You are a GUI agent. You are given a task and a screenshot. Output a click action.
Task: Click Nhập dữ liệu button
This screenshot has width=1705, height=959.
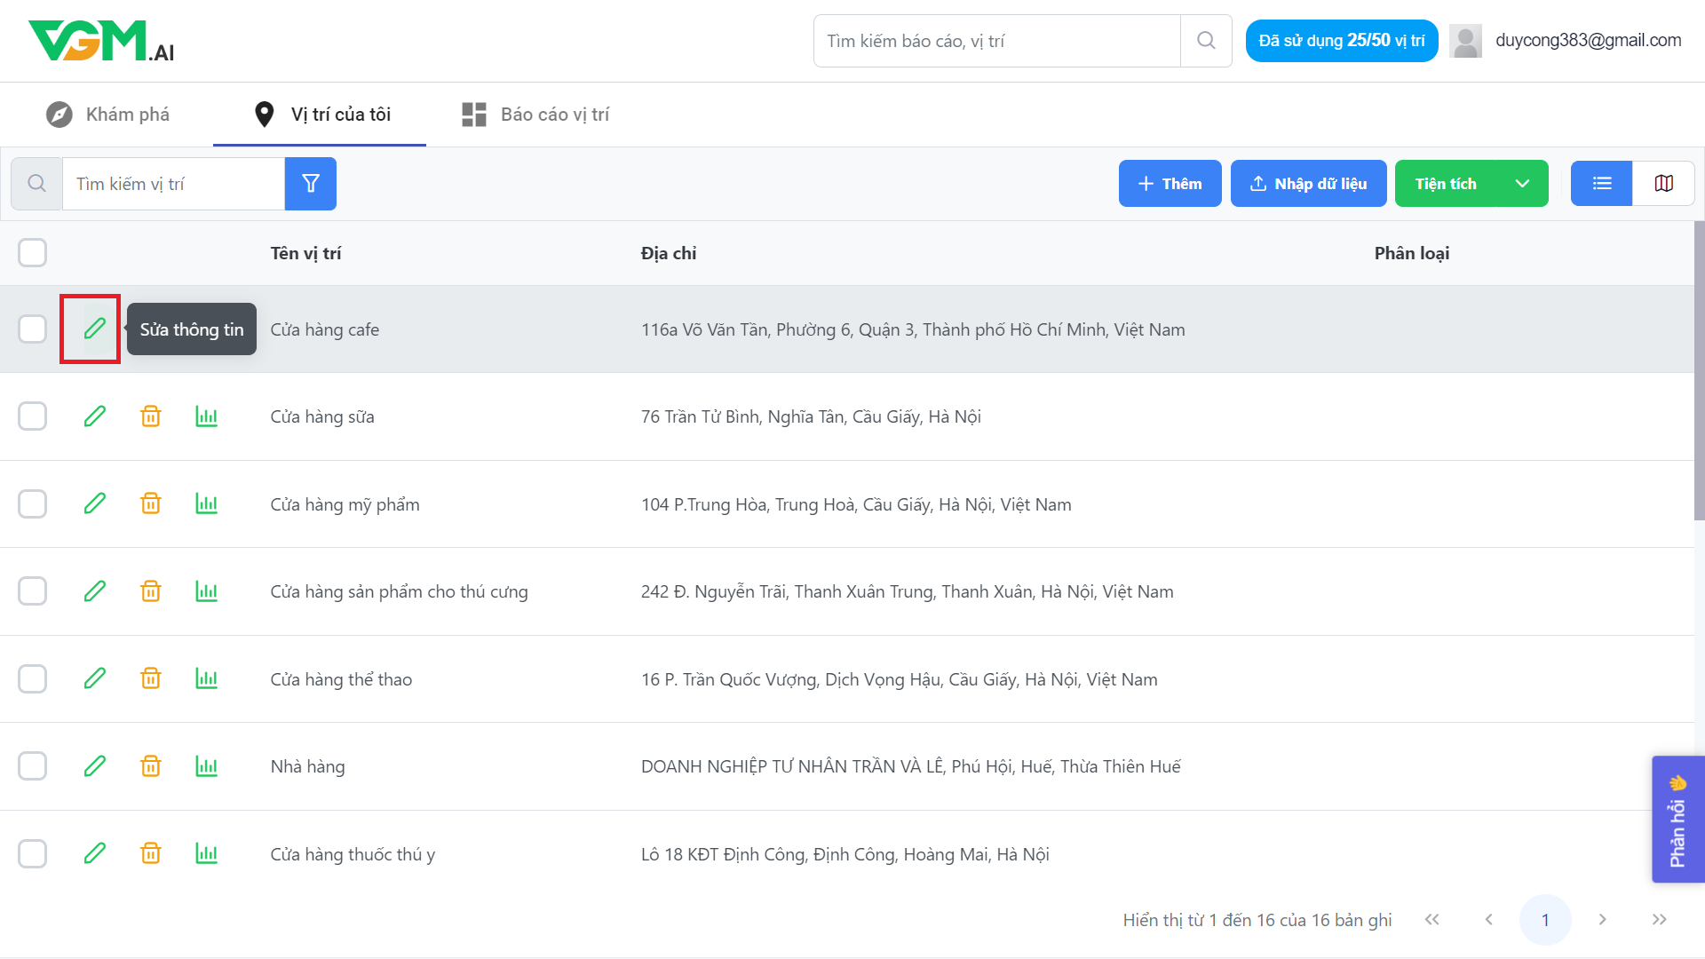pyautogui.click(x=1308, y=184)
